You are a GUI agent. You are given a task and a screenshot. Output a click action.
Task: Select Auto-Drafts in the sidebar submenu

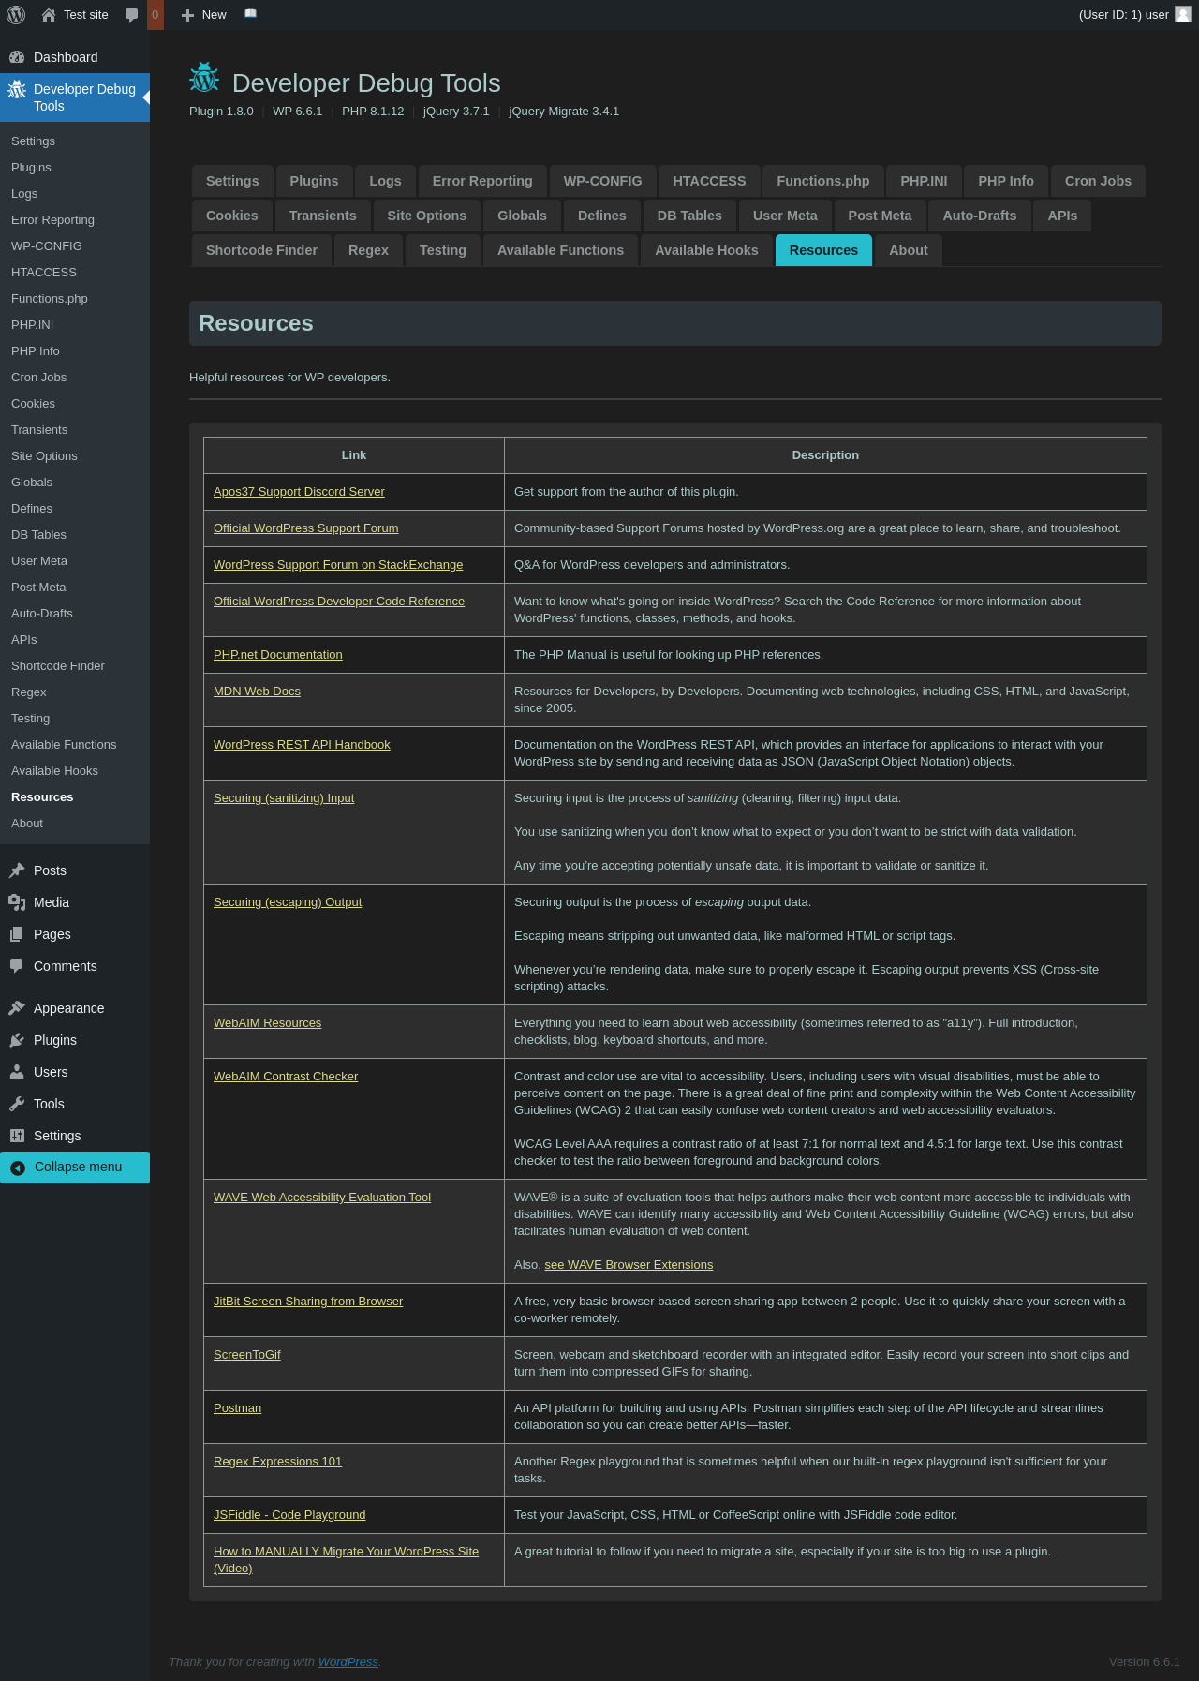click(x=75, y=614)
